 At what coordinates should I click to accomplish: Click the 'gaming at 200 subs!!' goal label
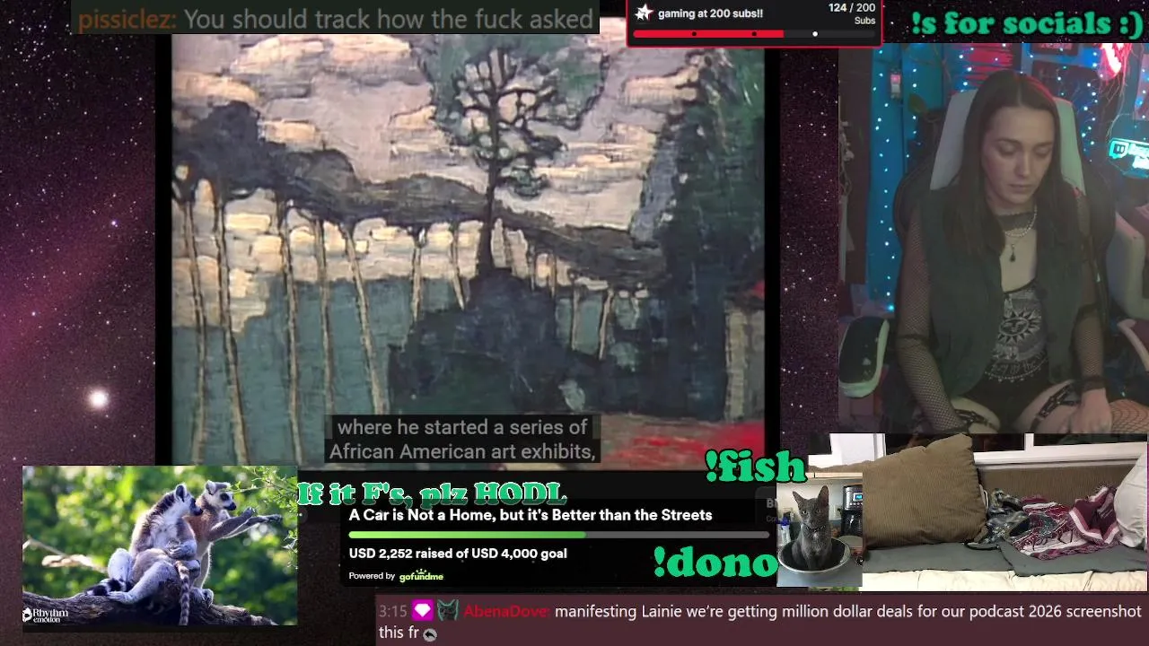pyautogui.click(x=710, y=13)
